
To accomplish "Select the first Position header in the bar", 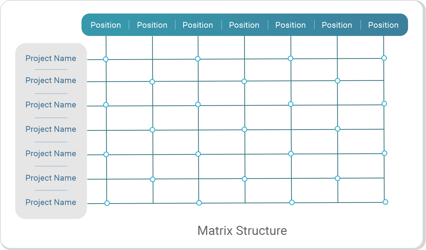I will coord(106,25).
